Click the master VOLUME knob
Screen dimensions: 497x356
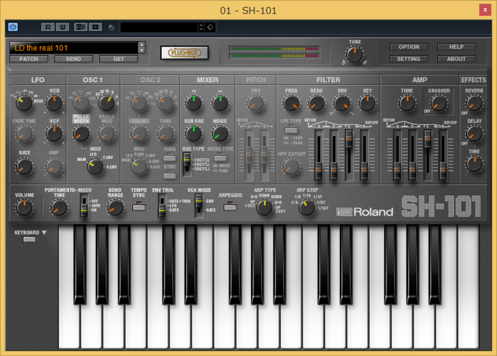tap(24, 208)
